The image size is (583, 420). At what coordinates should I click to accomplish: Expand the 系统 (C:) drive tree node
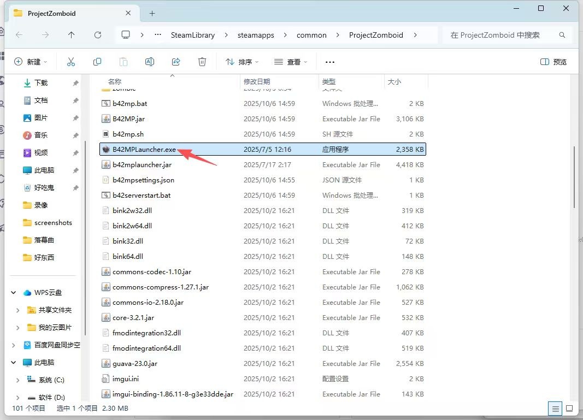point(18,380)
